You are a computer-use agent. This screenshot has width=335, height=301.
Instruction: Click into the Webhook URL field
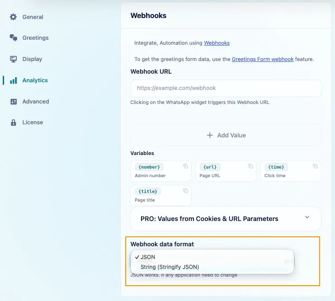pos(226,88)
